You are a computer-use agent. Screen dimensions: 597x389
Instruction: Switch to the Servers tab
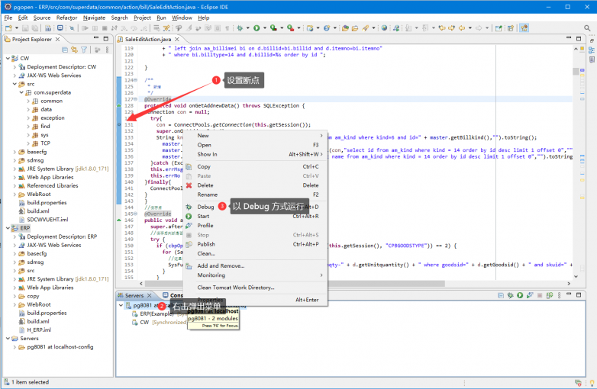[134, 295]
